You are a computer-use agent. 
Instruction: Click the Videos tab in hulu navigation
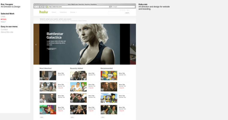[x=54, y=12]
